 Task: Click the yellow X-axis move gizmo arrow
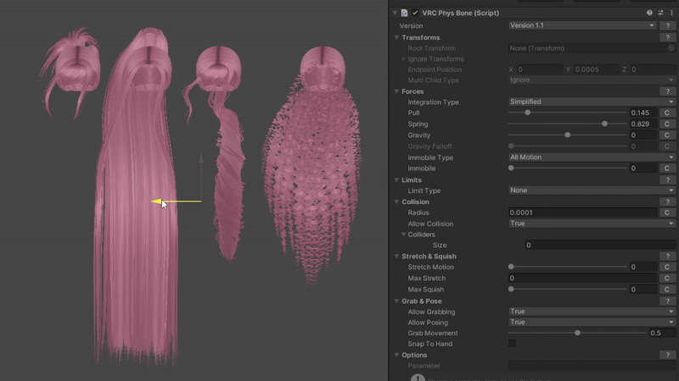pos(160,202)
